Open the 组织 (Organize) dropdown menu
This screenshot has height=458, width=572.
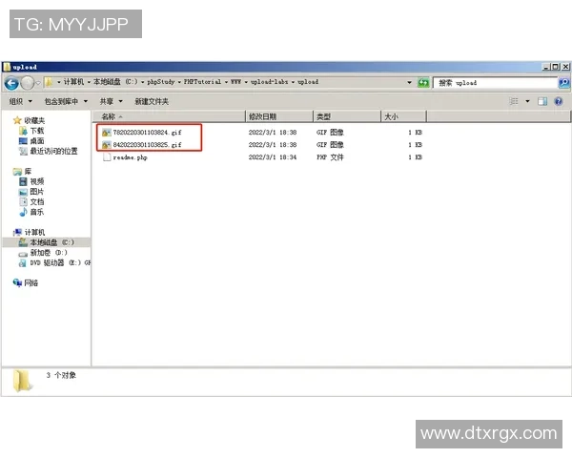coord(19,101)
